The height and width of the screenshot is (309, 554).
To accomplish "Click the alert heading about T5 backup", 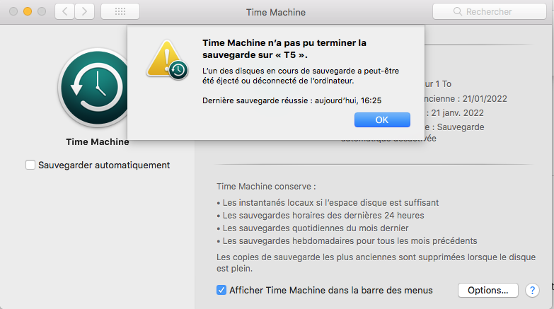I will tap(284, 49).
